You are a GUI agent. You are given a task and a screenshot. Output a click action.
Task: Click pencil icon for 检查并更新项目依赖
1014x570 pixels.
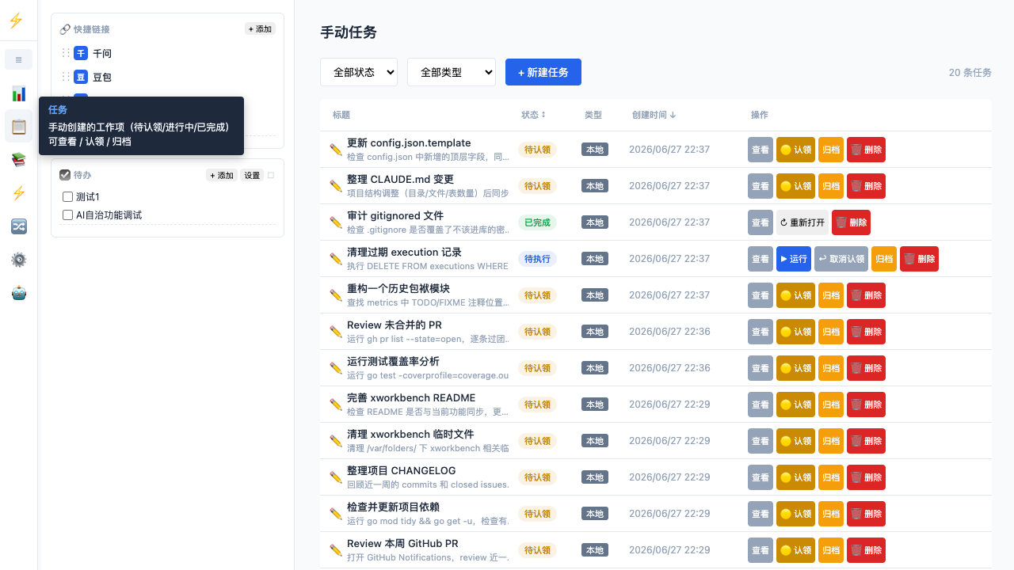pyautogui.click(x=336, y=514)
